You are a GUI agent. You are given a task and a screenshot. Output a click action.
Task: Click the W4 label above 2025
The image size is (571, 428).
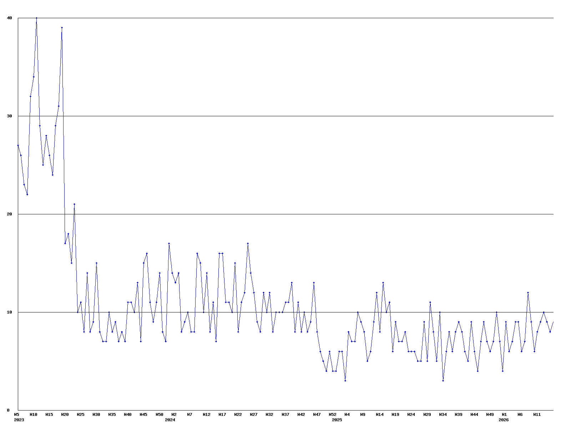tap(347, 414)
